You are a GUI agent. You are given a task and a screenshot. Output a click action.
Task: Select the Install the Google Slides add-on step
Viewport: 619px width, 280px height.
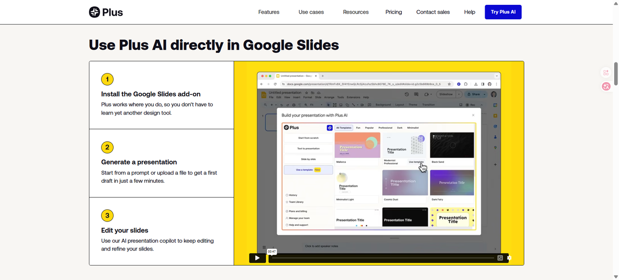point(162,95)
